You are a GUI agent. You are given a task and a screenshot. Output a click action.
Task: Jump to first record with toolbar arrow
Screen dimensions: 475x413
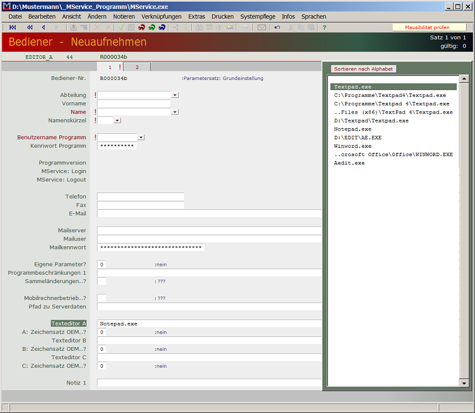tap(12, 27)
